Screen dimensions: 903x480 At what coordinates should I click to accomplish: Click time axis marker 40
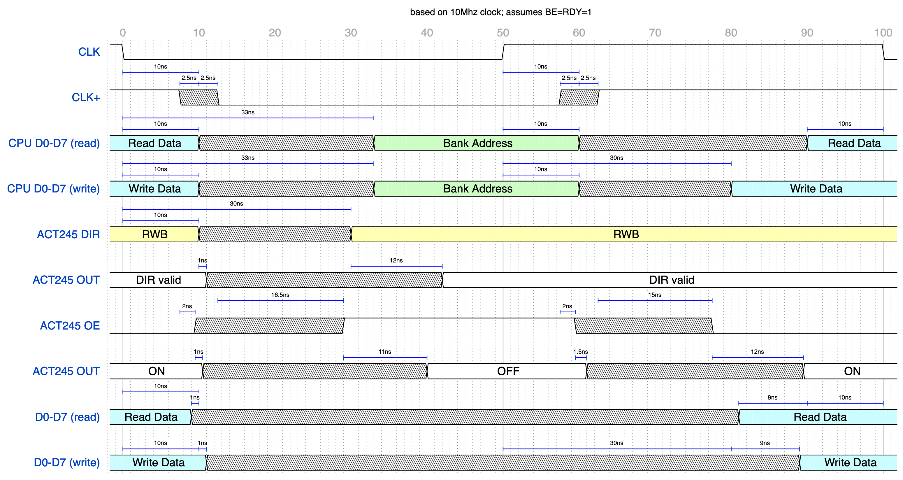point(427,33)
